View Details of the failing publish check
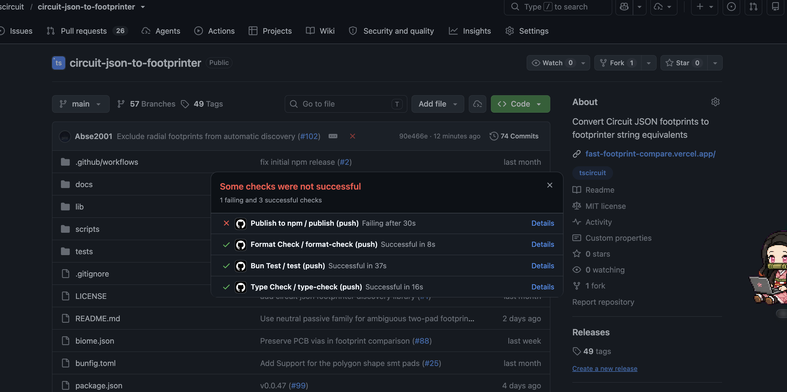This screenshot has width=787, height=392. [543, 223]
